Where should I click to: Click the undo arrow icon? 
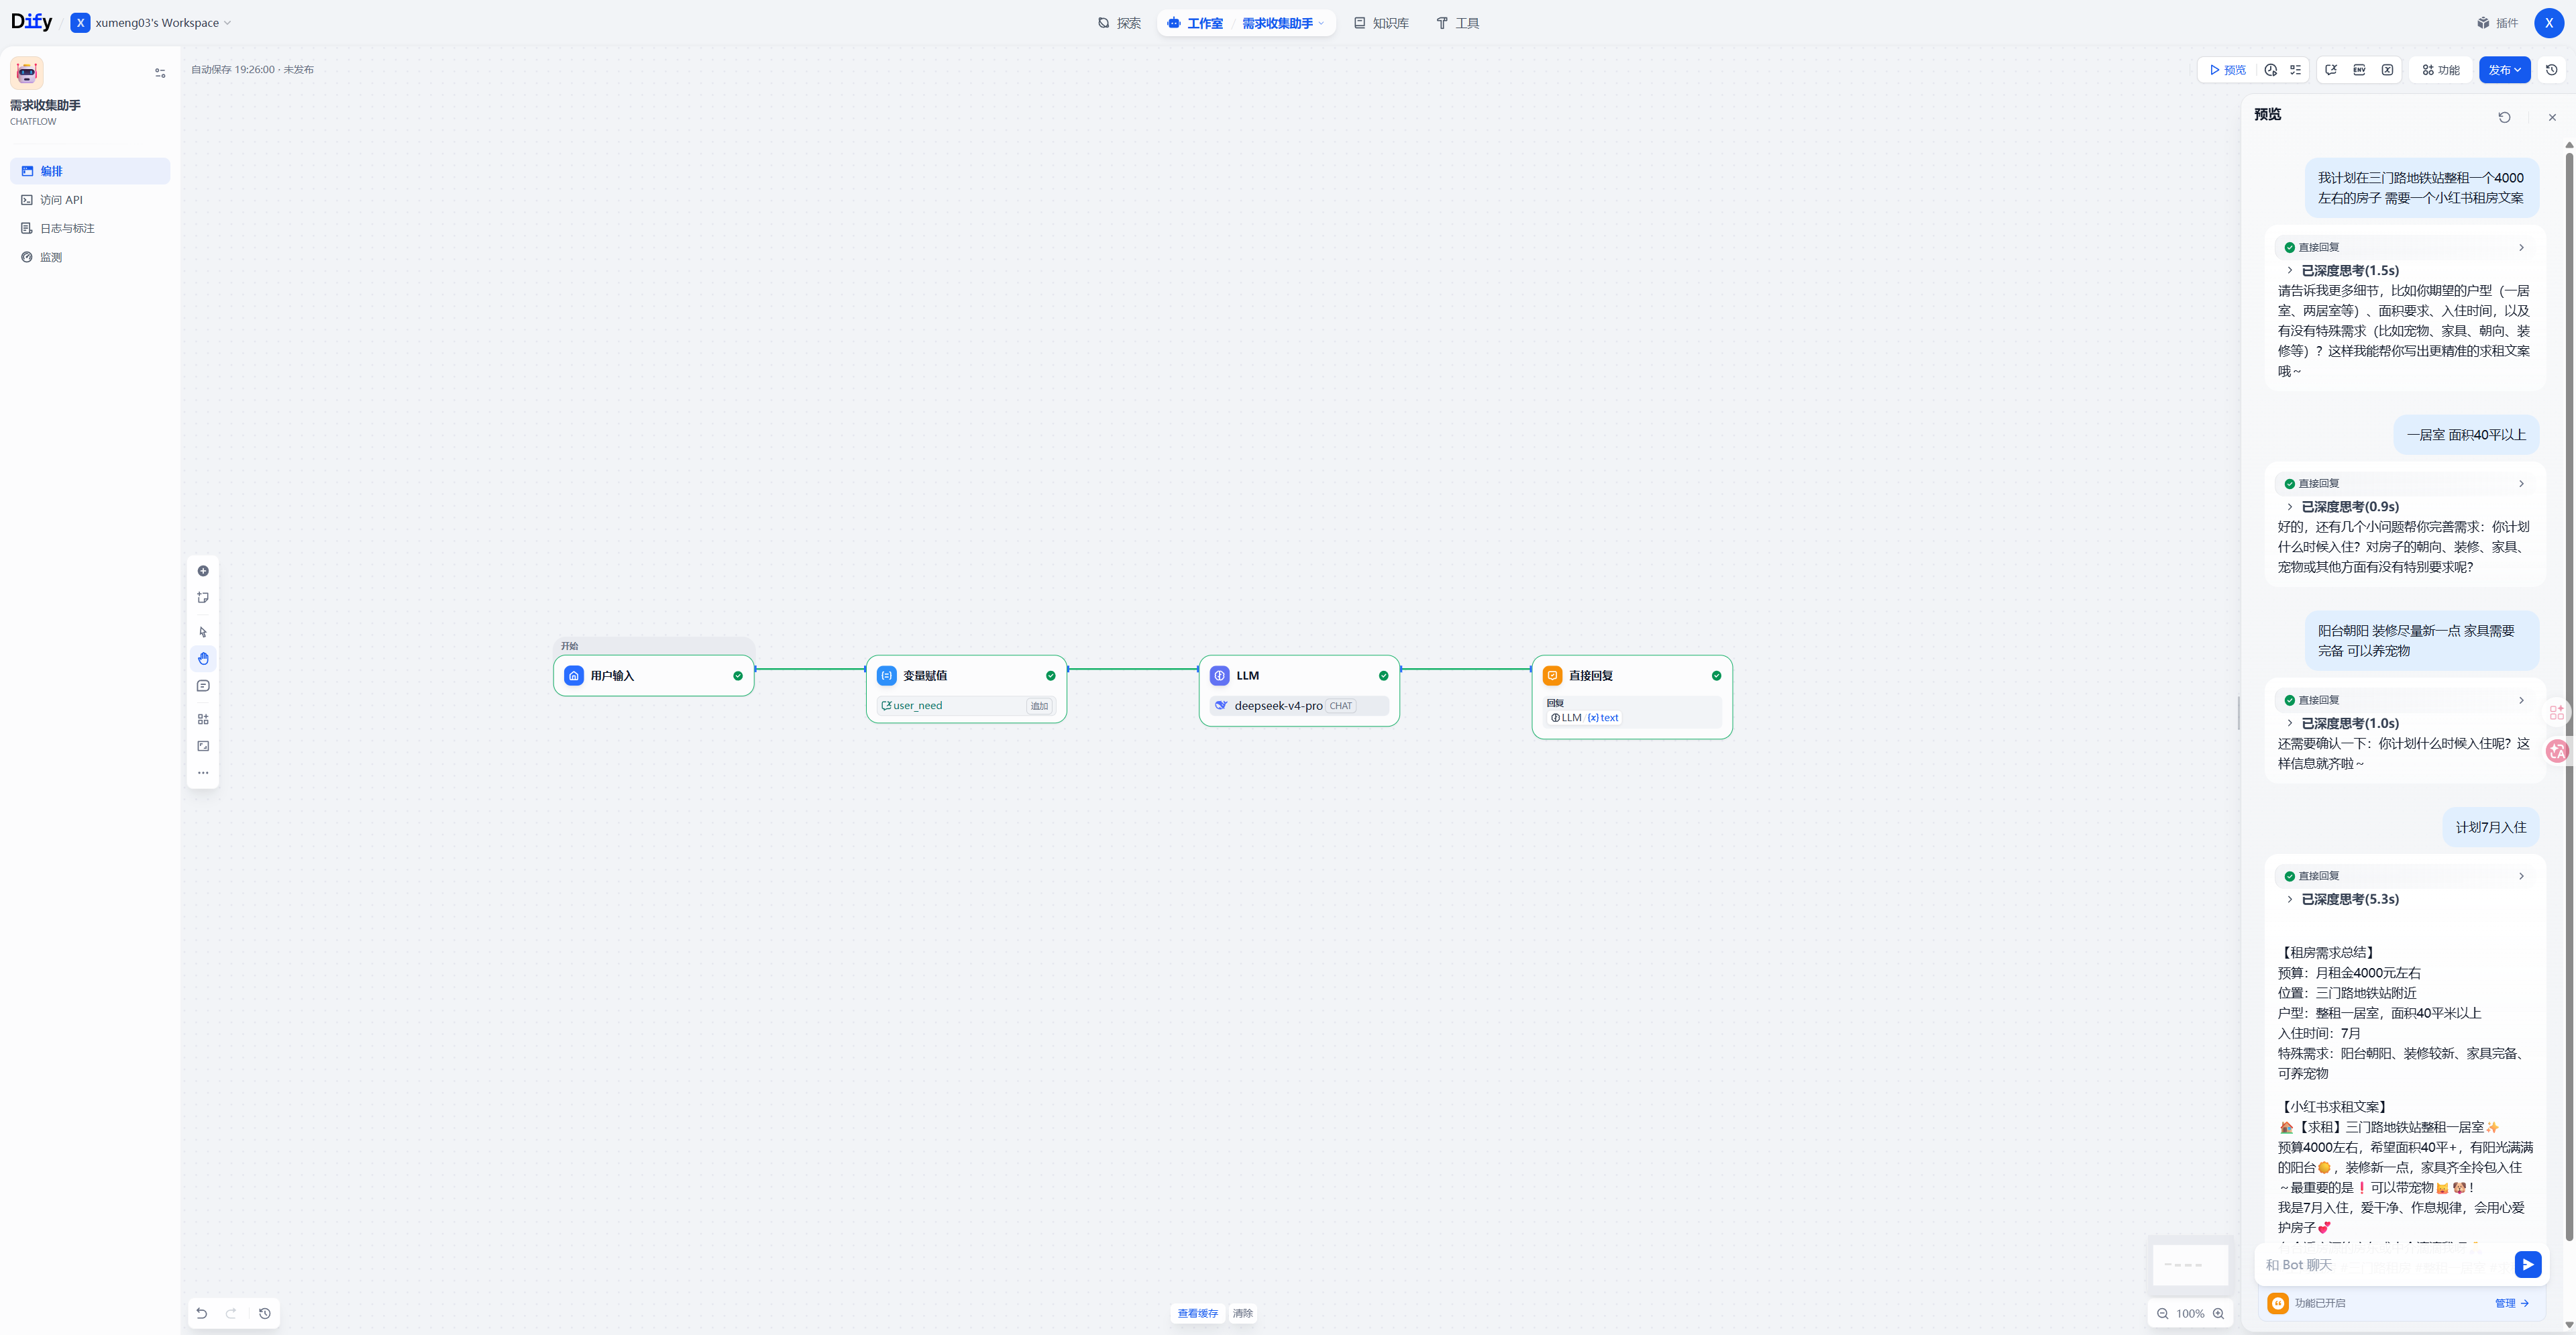202,1313
